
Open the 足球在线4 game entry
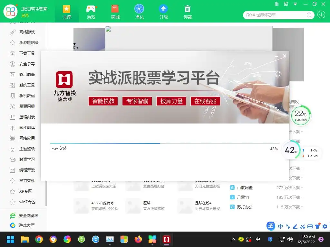[x=199, y=206]
